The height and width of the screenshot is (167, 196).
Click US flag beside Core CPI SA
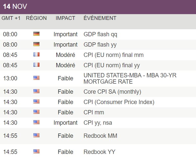36,91
